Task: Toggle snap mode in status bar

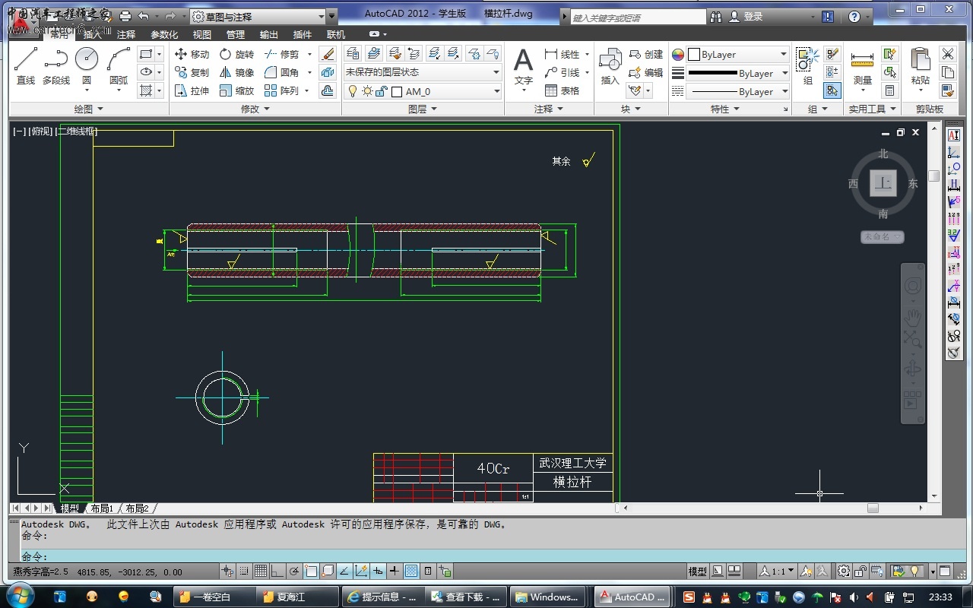Action: [243, 572]
